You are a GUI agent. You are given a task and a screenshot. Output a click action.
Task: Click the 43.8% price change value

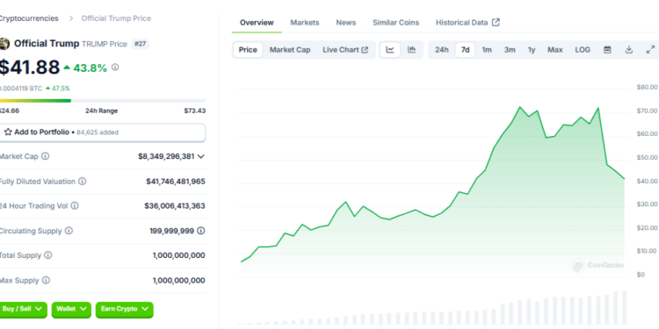coord(90,68)
